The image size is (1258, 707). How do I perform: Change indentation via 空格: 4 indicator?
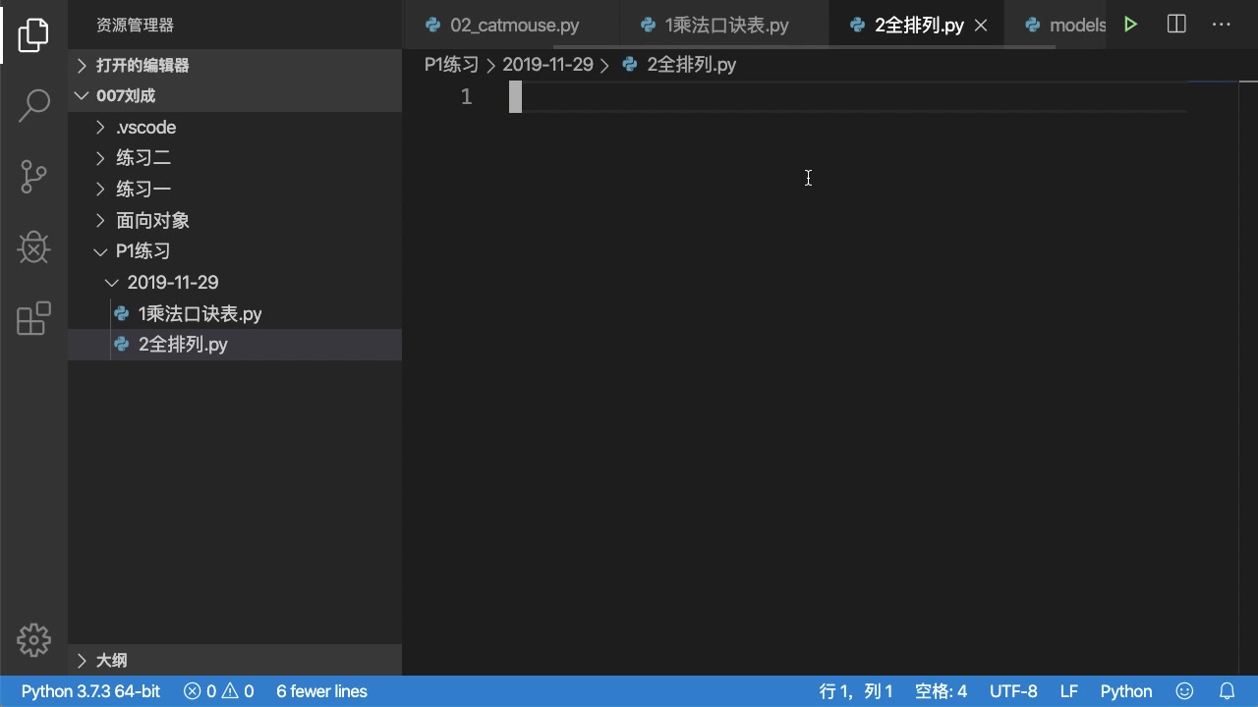tap(940, 691)
